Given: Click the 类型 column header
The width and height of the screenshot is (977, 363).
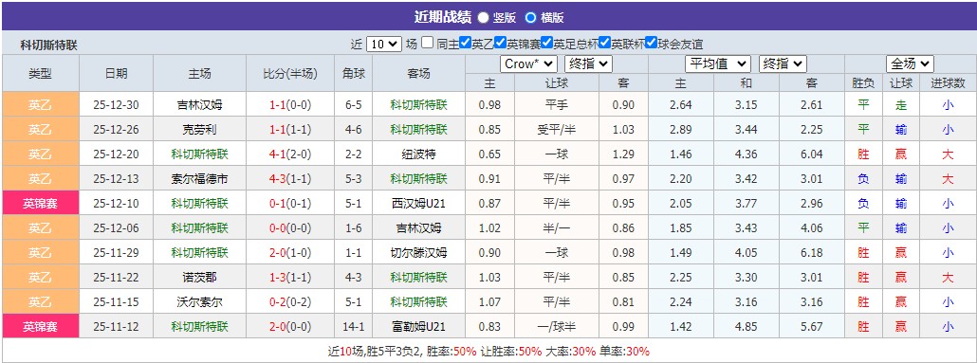Looking at the screenshot, I should [x=41, y=74].
